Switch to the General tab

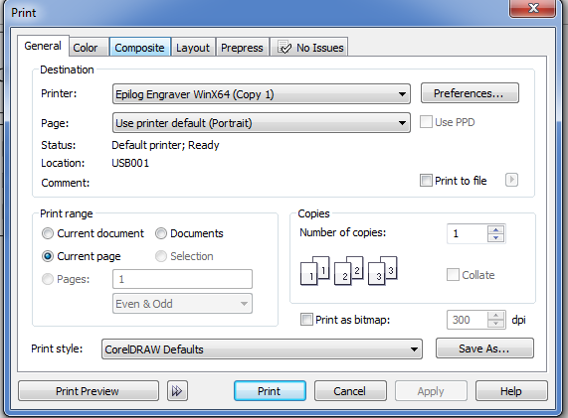(x=43, y=46)
